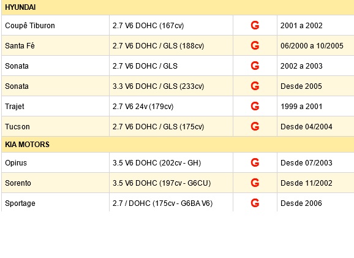Select the G icon for Sonata 3.3 V6
354x258 pixels.
(x=255, y=86)
